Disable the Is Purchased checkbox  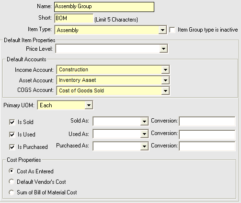[x=12, y=147]
